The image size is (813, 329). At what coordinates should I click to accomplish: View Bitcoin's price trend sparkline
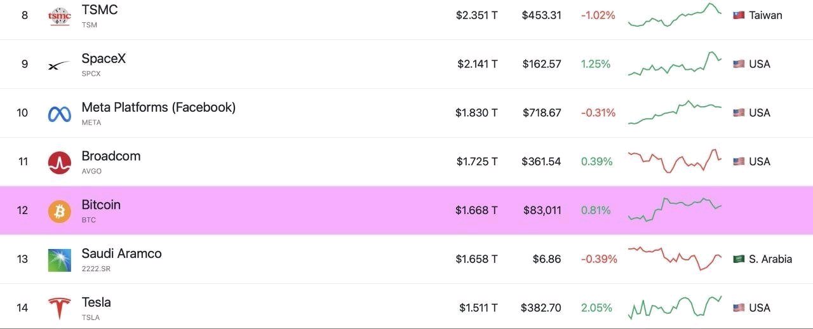[675, 209]
